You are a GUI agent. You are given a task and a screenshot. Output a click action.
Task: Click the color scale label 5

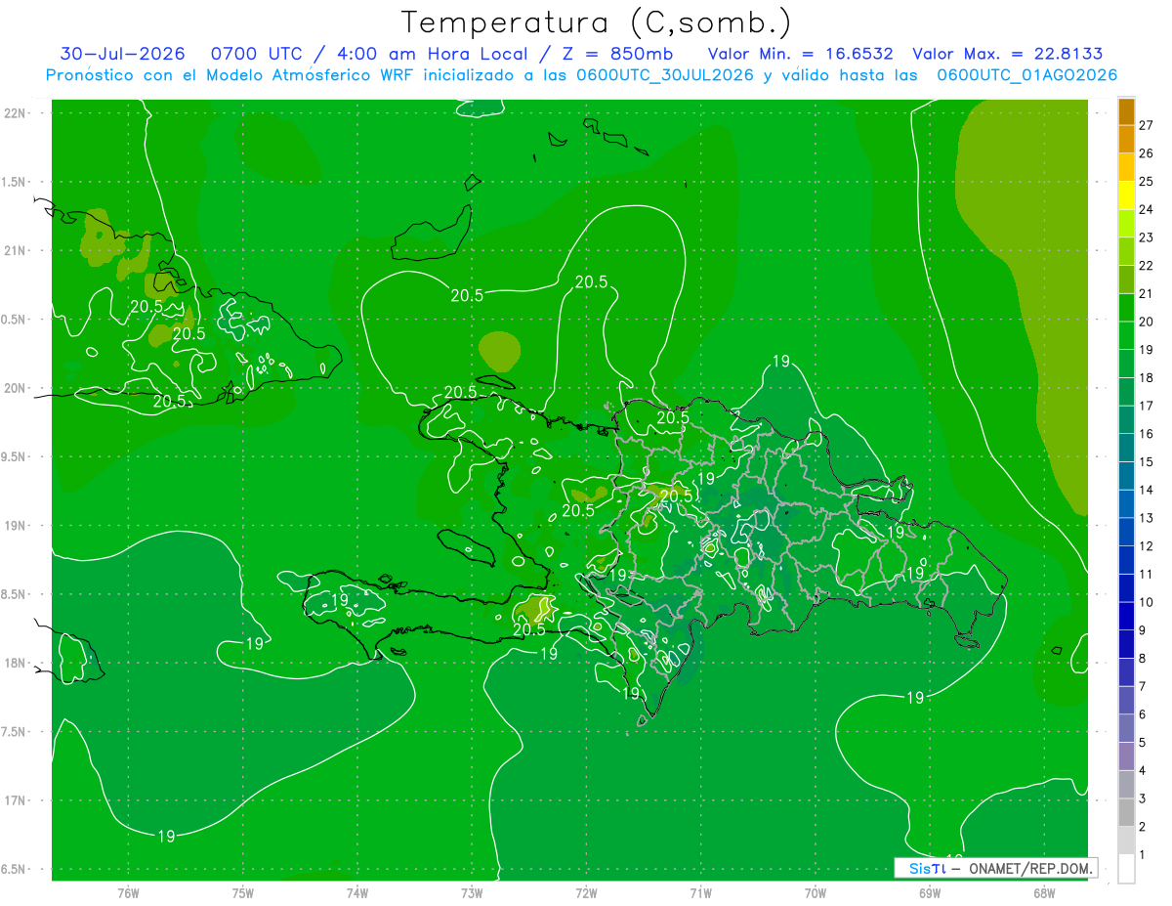(1143, 743)
